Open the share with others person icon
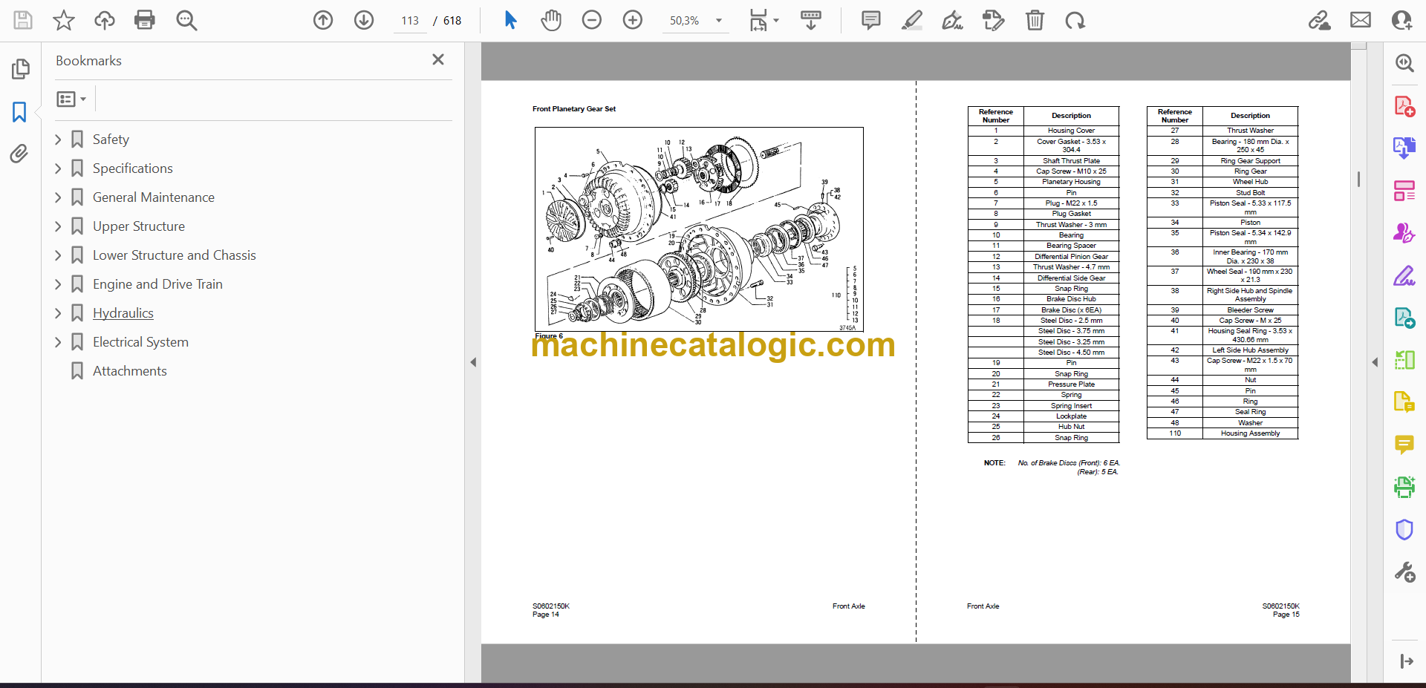 point(1401,20)
